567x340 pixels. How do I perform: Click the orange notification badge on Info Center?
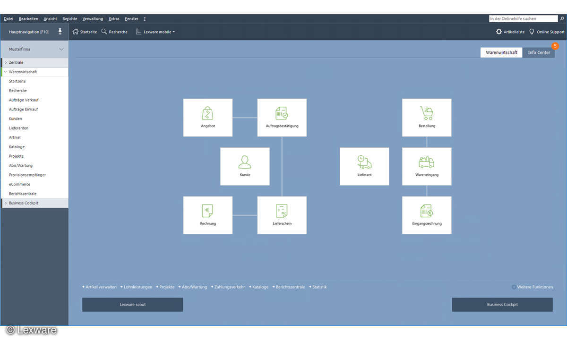(555, 46)
